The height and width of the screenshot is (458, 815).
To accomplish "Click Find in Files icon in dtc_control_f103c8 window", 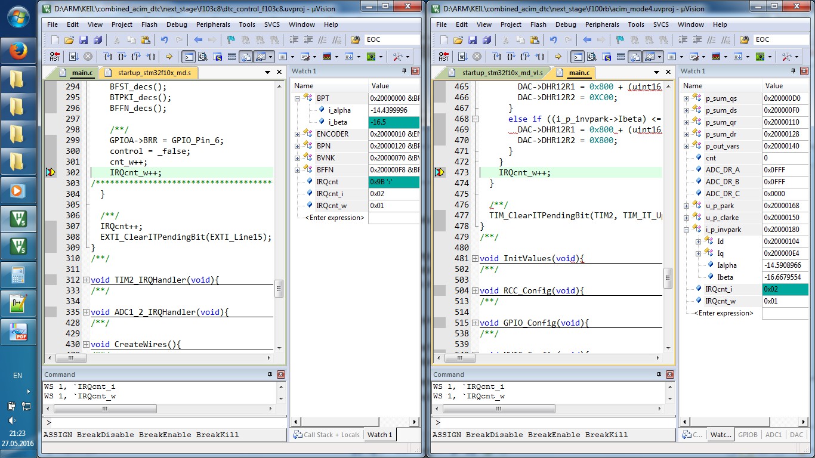I will point(355,40).
